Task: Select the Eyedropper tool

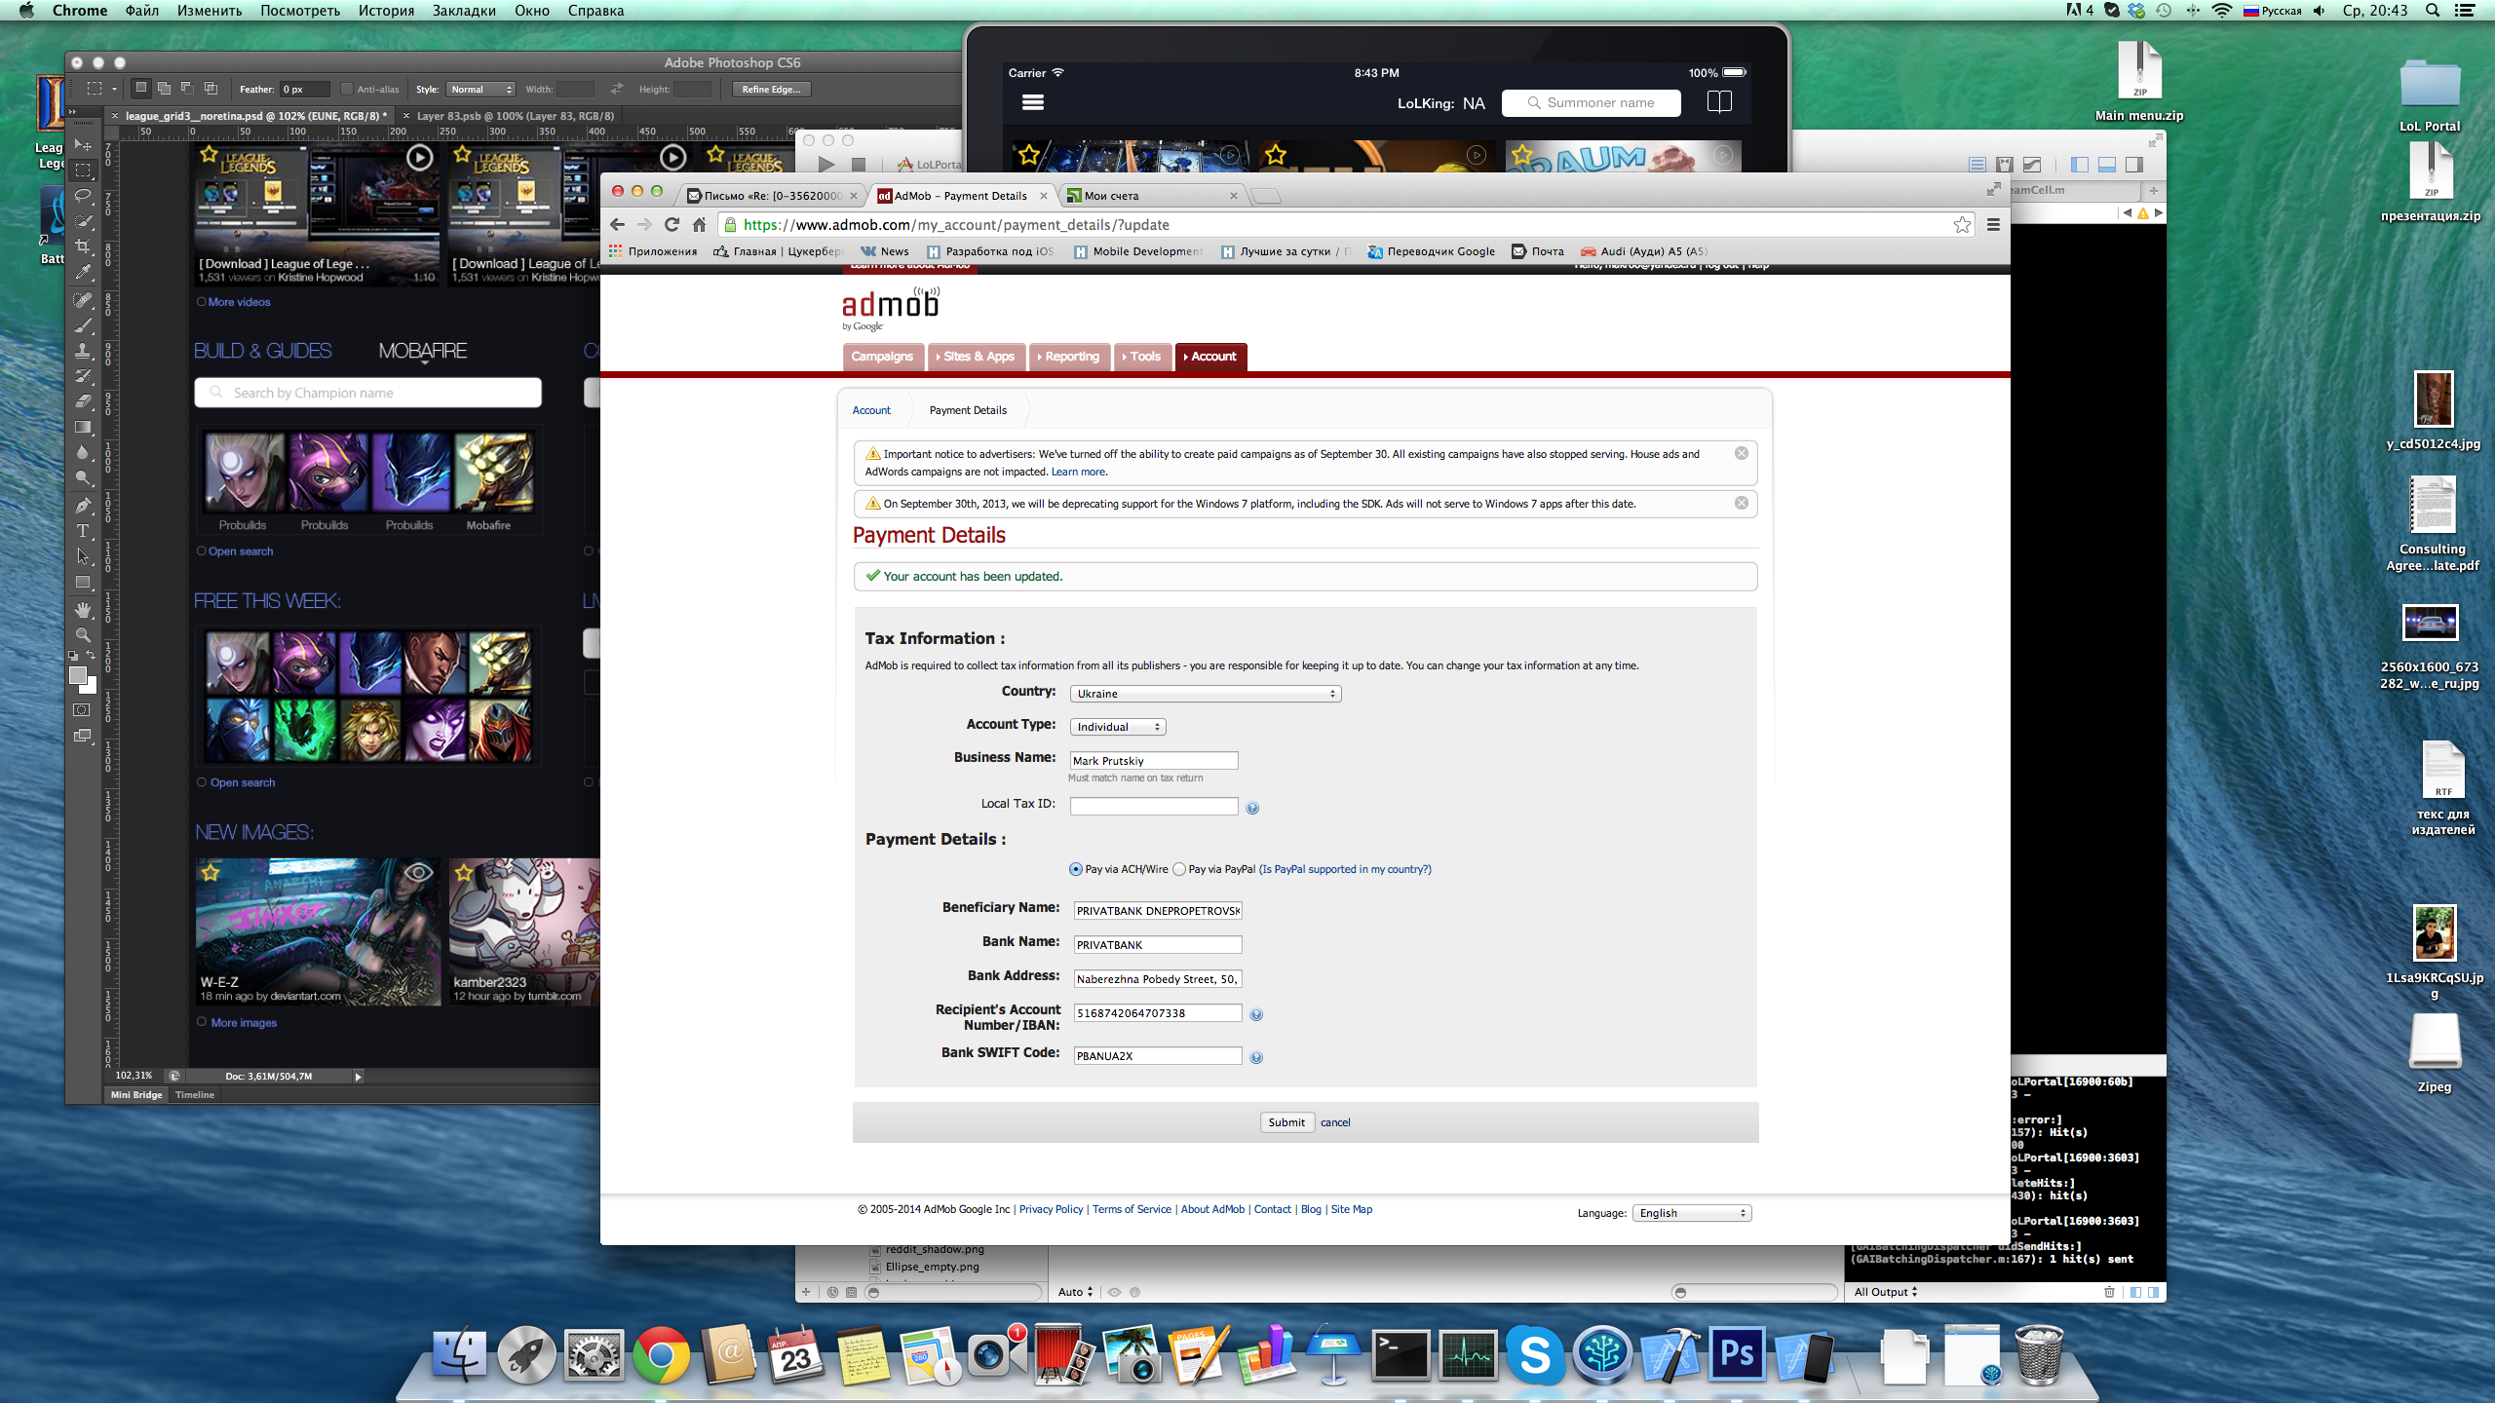Action: [x=83, y=272]
